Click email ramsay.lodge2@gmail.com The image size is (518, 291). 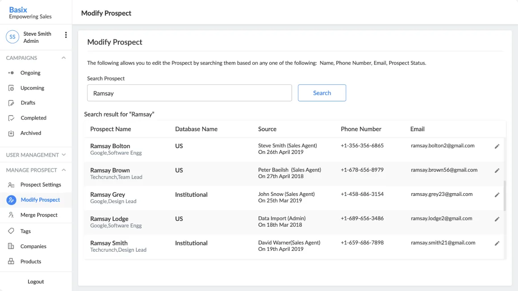[441, 218]
